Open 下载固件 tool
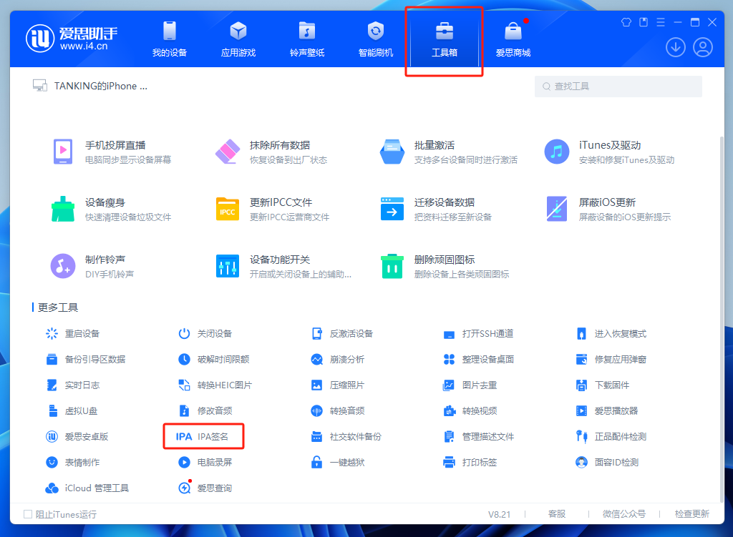The image size is (733, 537). tap(603, 385)
